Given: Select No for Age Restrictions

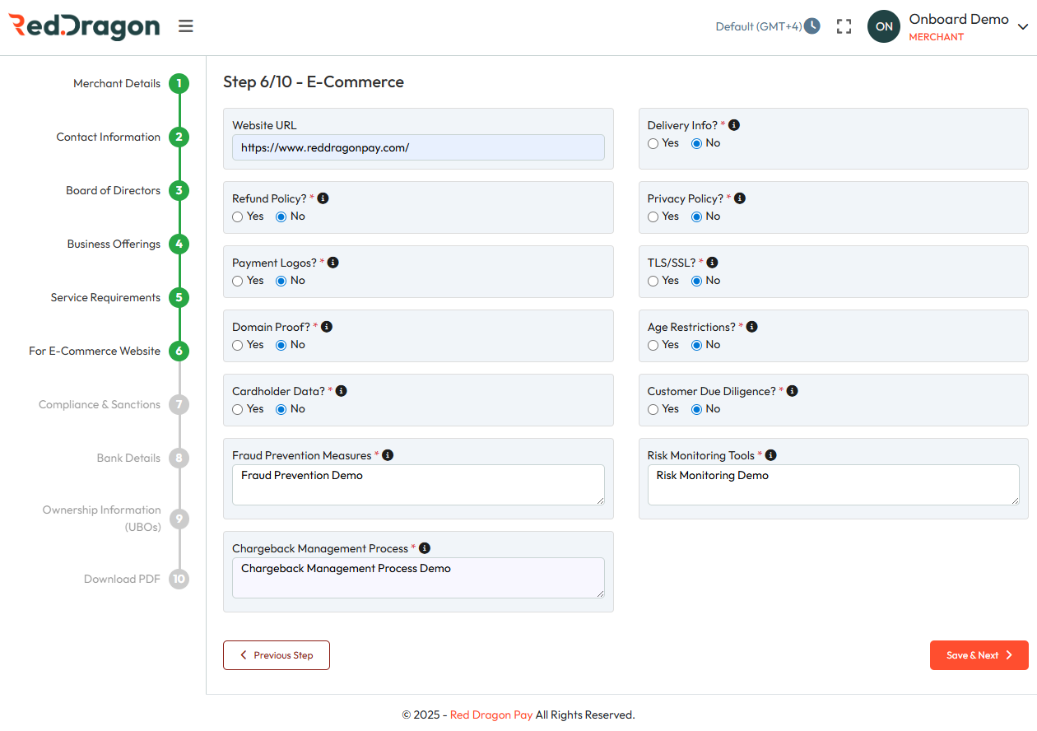Looking at the screenshot, I should 697,345.
